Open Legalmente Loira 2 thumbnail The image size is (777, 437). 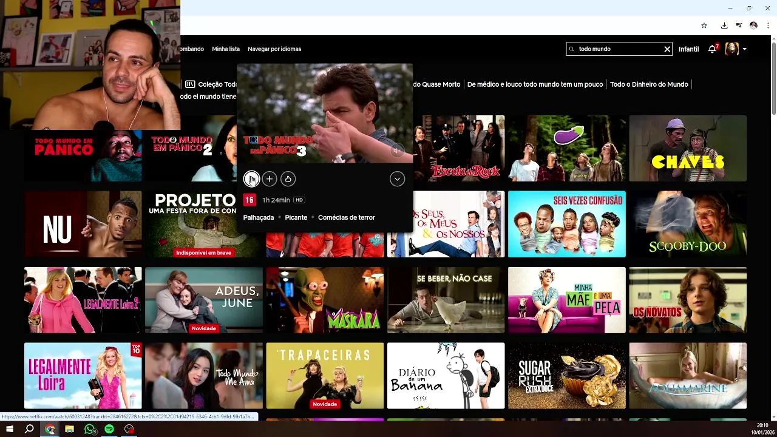click(x=83, y=300)
